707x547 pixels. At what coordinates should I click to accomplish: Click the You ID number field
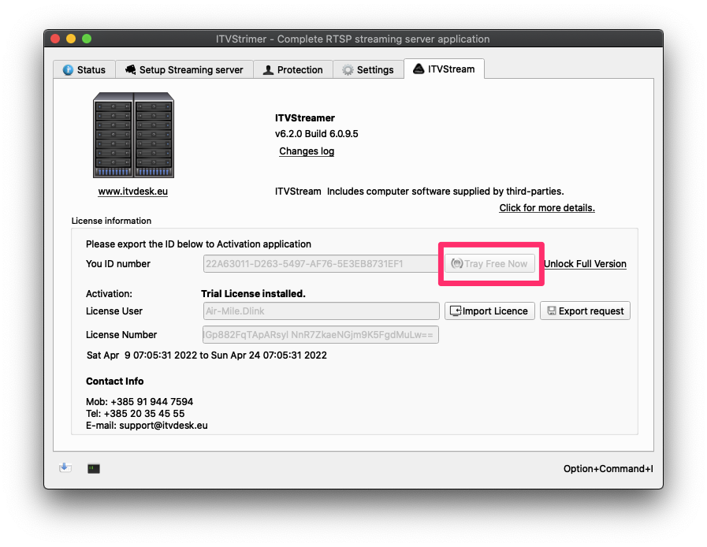click(x=322, y=263)
